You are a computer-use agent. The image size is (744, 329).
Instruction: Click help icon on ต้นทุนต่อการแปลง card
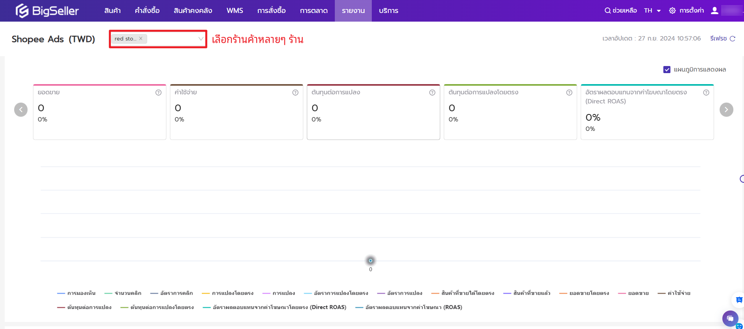tap(432, 93)
